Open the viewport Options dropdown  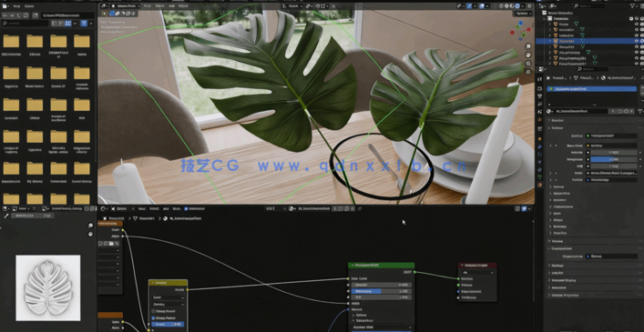(x=523, y=14)
